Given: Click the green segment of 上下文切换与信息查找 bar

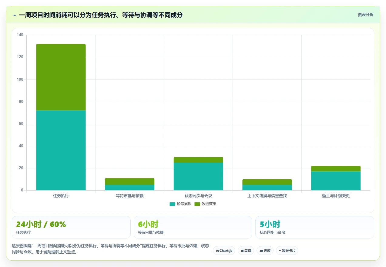Looking at the screenshot, I should (267, 182).
